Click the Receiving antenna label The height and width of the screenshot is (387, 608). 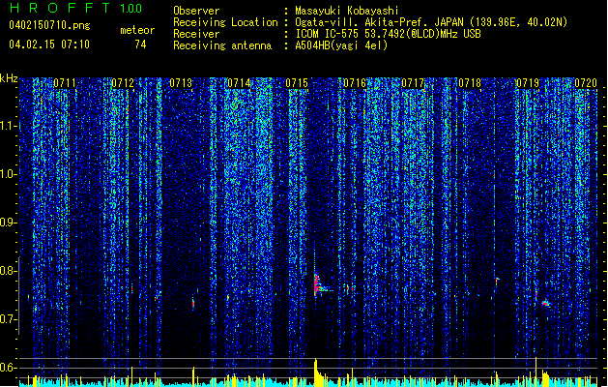coord(222,45)
